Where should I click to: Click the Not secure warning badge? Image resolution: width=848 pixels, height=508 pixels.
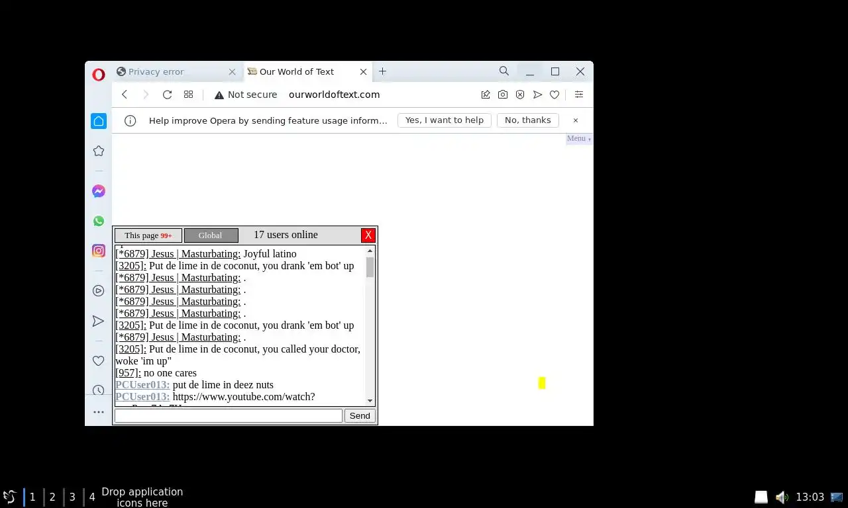pyautogui.click(x=246, y=95)
